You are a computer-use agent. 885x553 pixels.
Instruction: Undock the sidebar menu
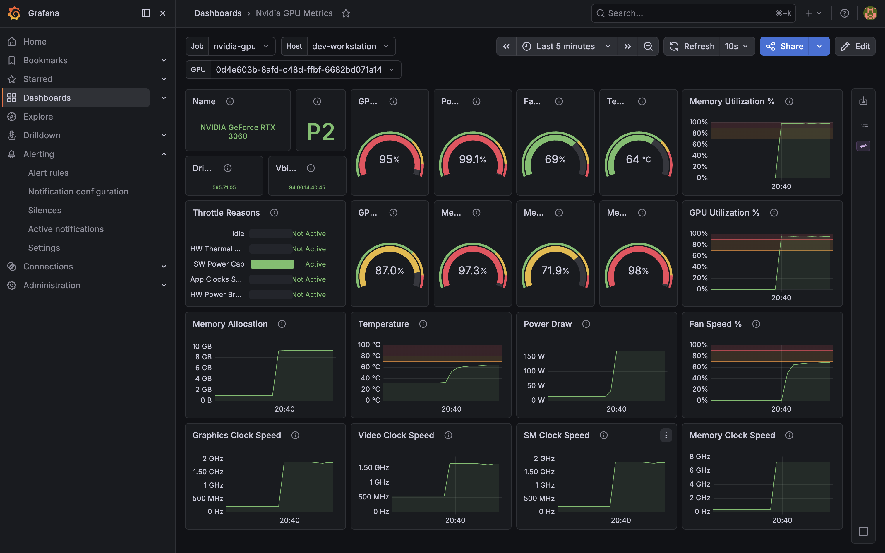pyautogui.click(x=145, y=13)
